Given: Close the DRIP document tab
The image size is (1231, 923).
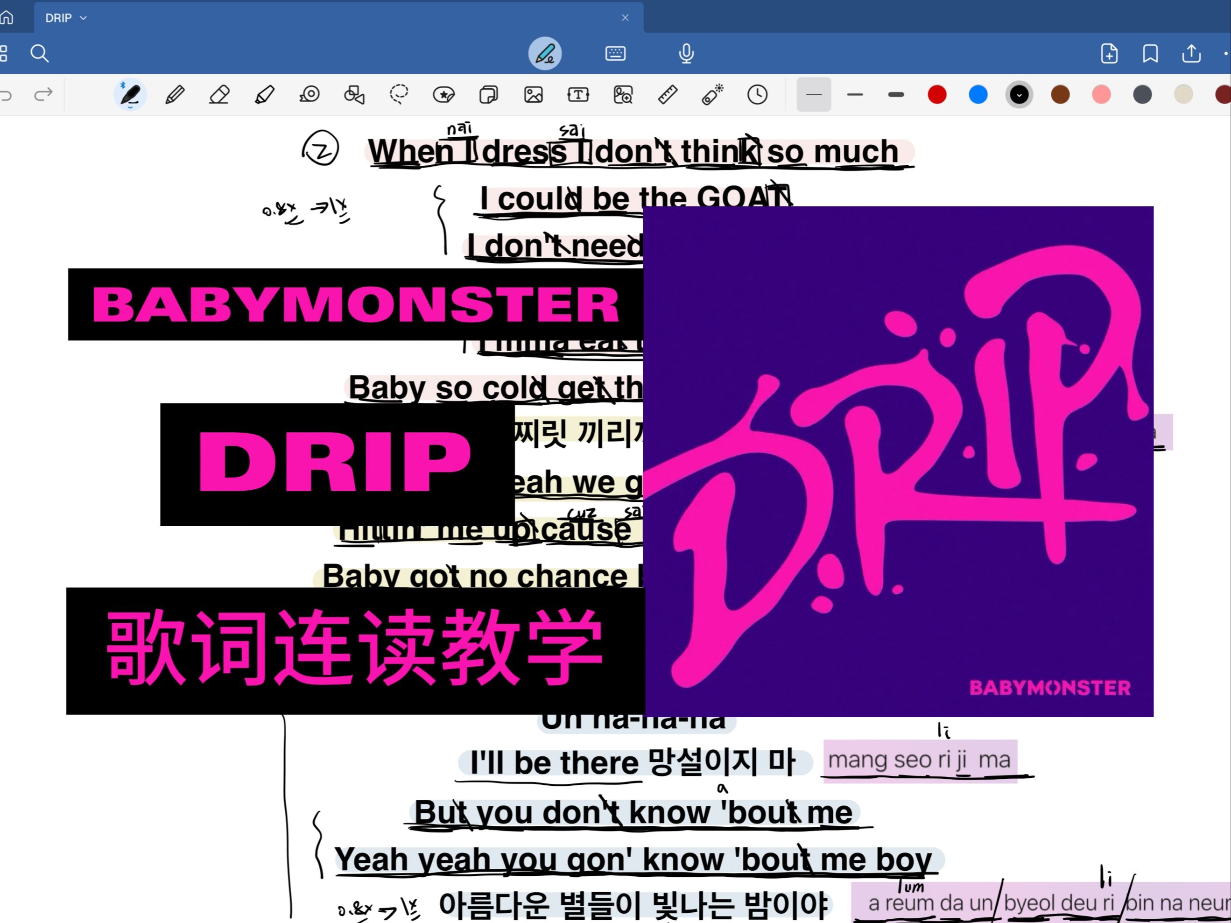Looking at the screenshot, I should coord(625,18).
